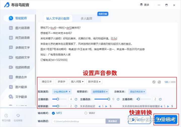Image resolution: width=181 pixels, height=127 pixels.
Task: Open 视频转音频 tool
Action: click(x=19, y=67)
